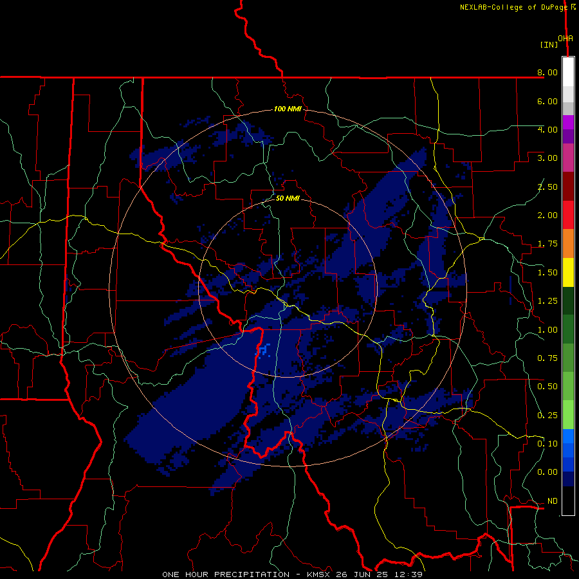Click the 2.00 legend value
This screenshot has height=579, width=579.
[x=547, y=216]
